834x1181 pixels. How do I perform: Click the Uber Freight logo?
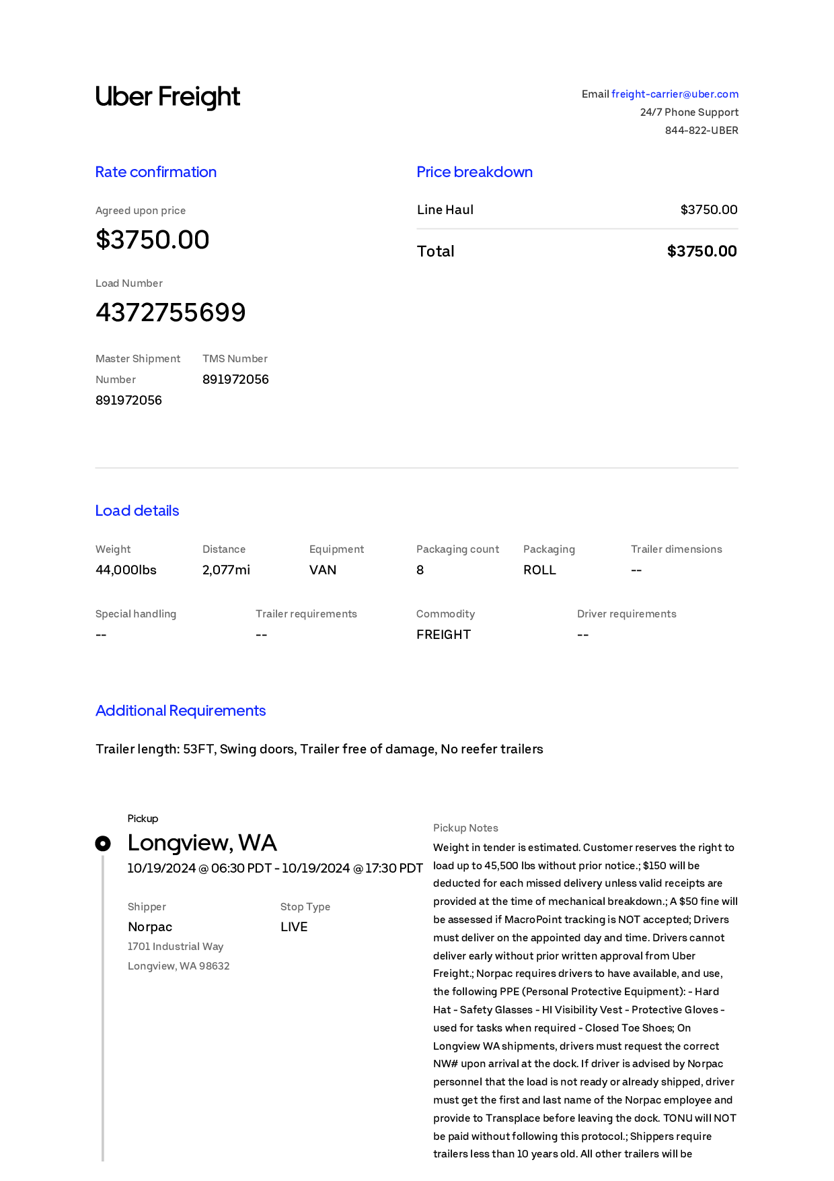[x=167, y=97]
